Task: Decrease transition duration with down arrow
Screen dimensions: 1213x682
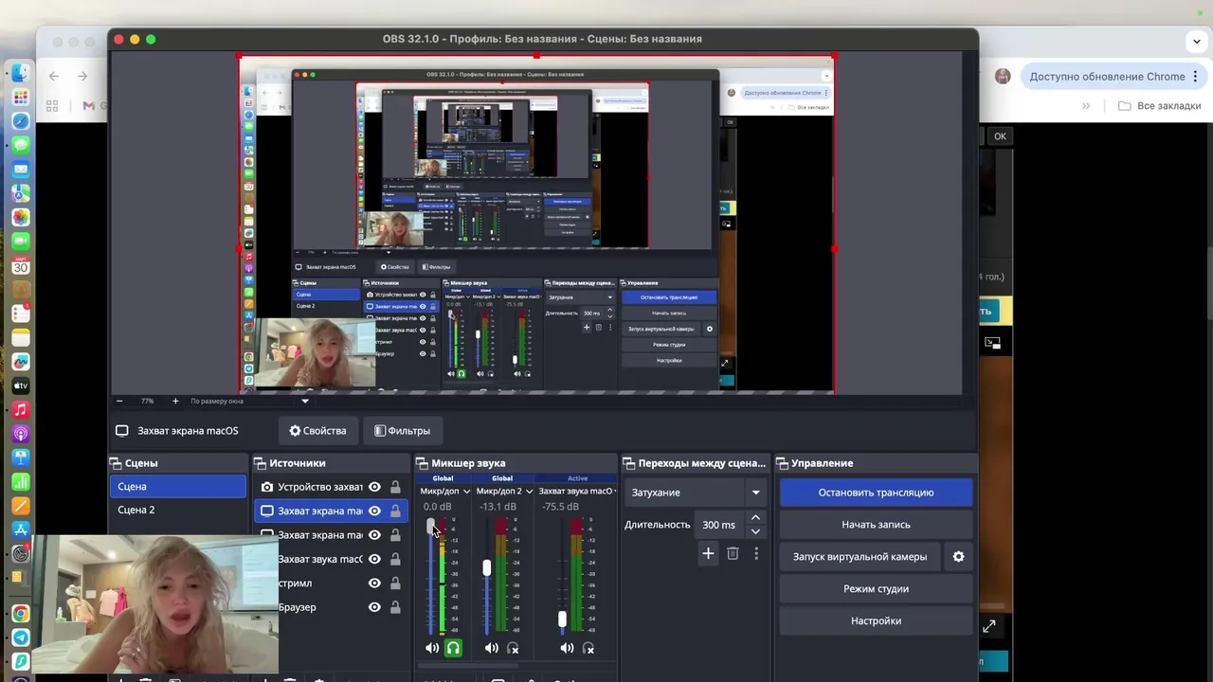Action: point(755,531)
